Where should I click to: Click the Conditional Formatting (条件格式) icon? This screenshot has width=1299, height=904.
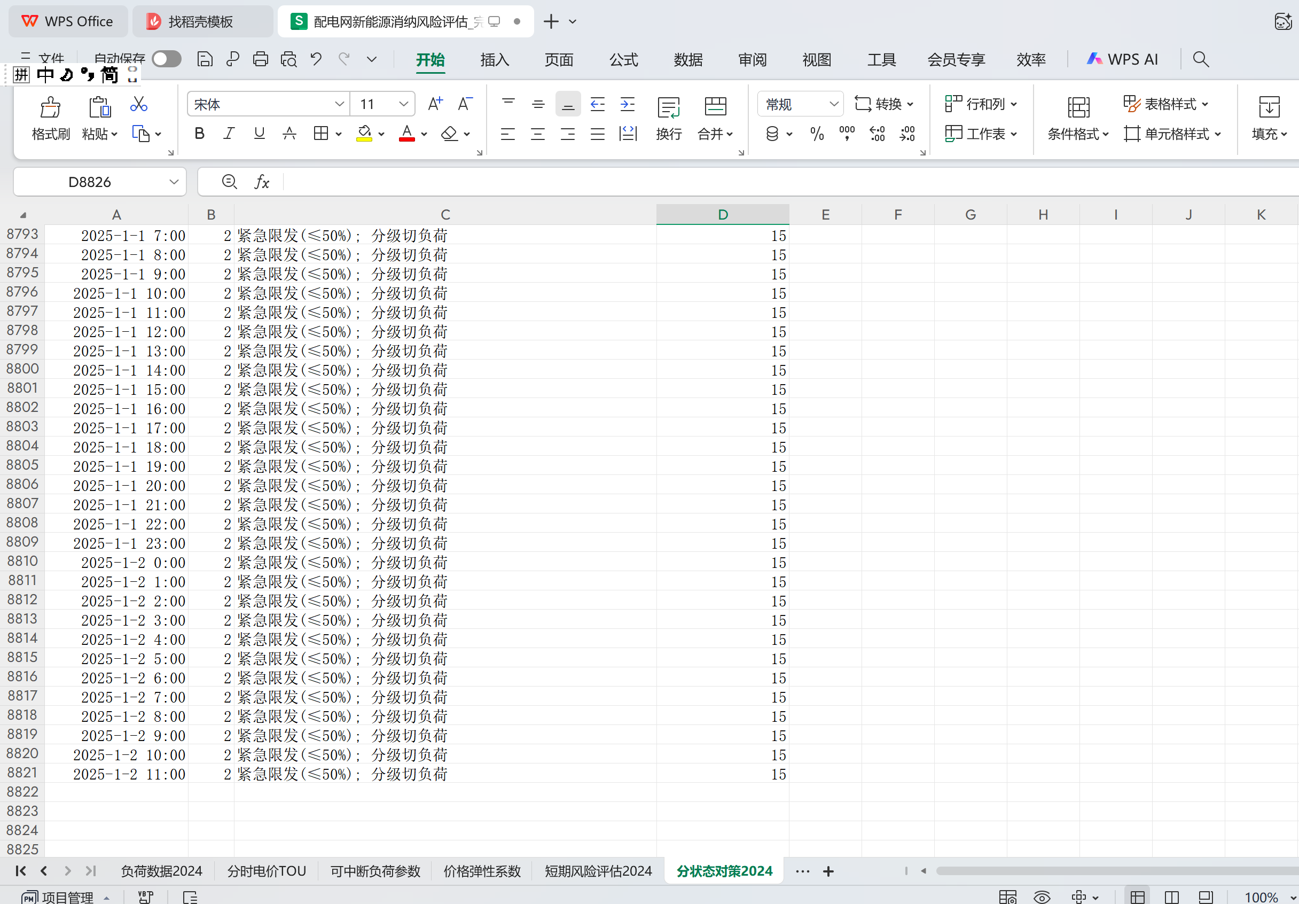(1078, 107)
